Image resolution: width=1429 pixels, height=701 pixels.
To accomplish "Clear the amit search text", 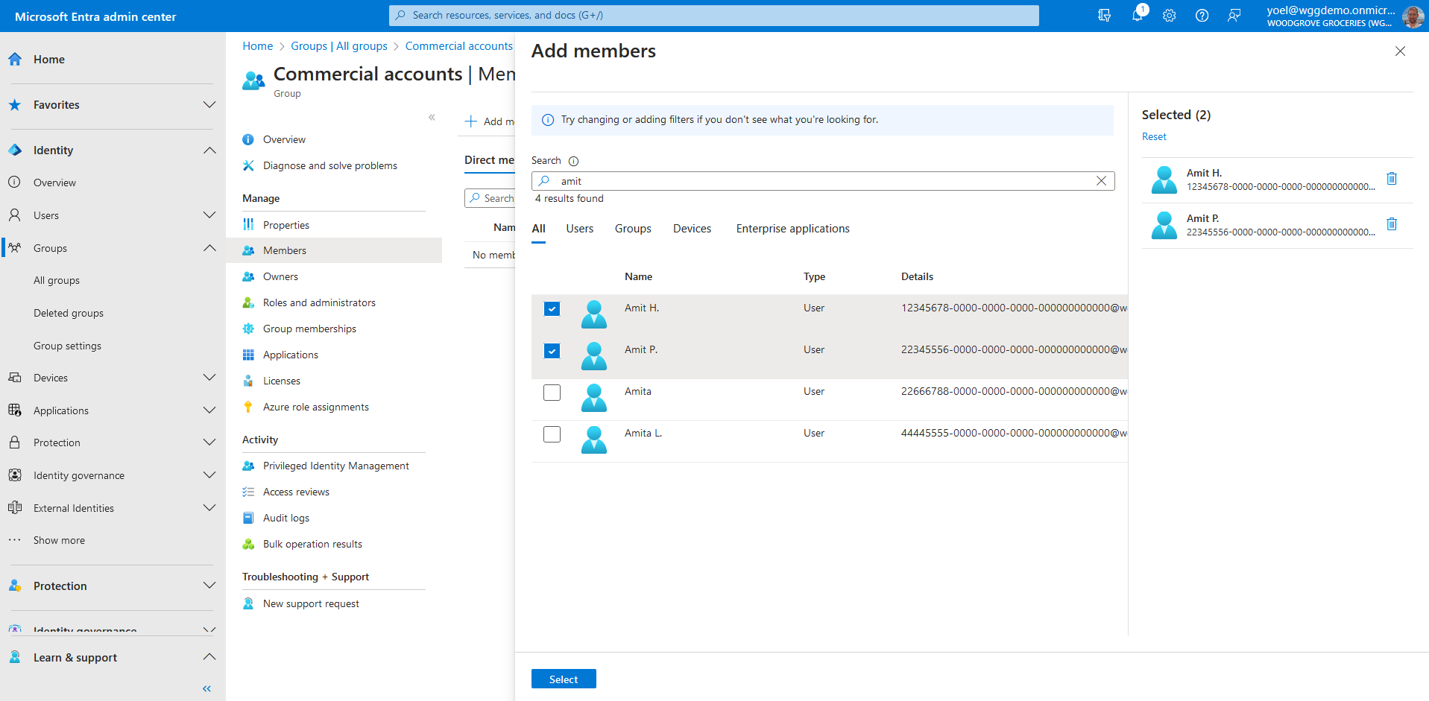I will point(1101,181).
